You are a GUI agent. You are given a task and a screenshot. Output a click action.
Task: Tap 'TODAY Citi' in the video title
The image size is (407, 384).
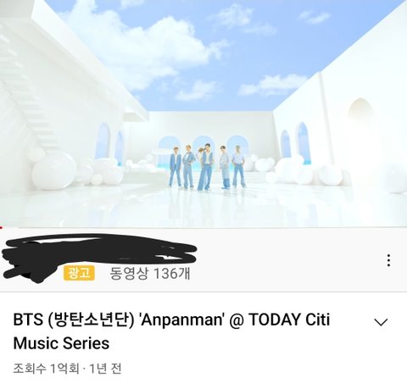click(289, 320)
